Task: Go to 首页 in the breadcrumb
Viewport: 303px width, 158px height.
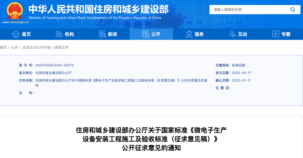Action: (3, 48)
